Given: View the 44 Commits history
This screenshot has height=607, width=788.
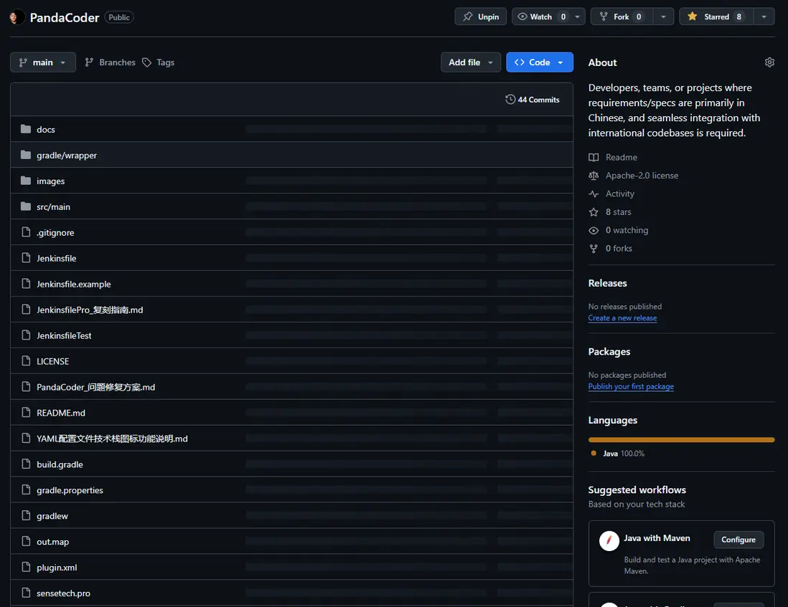Looking at the screenshot, I should pyautogui.click(x=533, y=100).
